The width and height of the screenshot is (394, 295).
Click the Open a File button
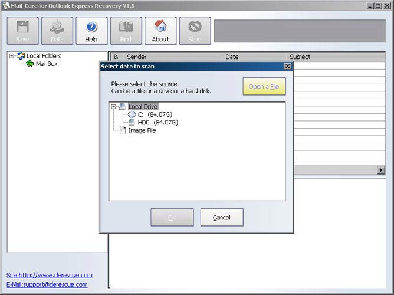(264, 87)
